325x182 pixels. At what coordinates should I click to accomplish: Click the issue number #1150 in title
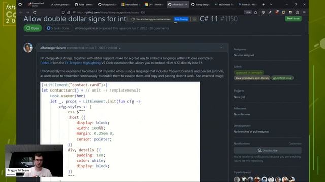point(229,19)
